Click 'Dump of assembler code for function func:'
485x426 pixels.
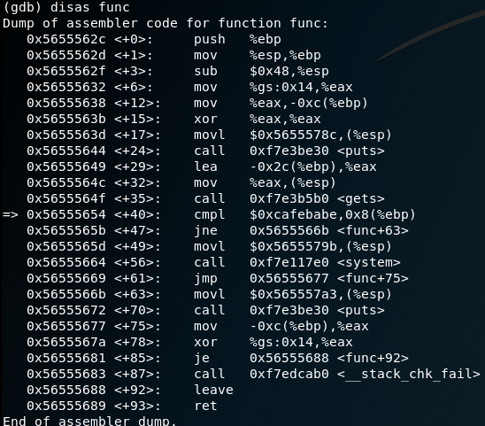166,24
